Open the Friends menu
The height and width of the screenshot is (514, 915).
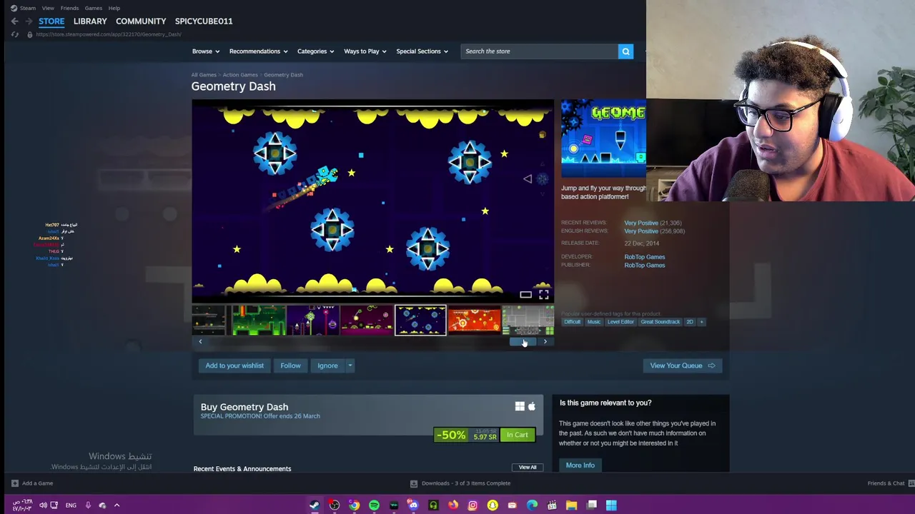pyautogui.click(x=69, y=8)
